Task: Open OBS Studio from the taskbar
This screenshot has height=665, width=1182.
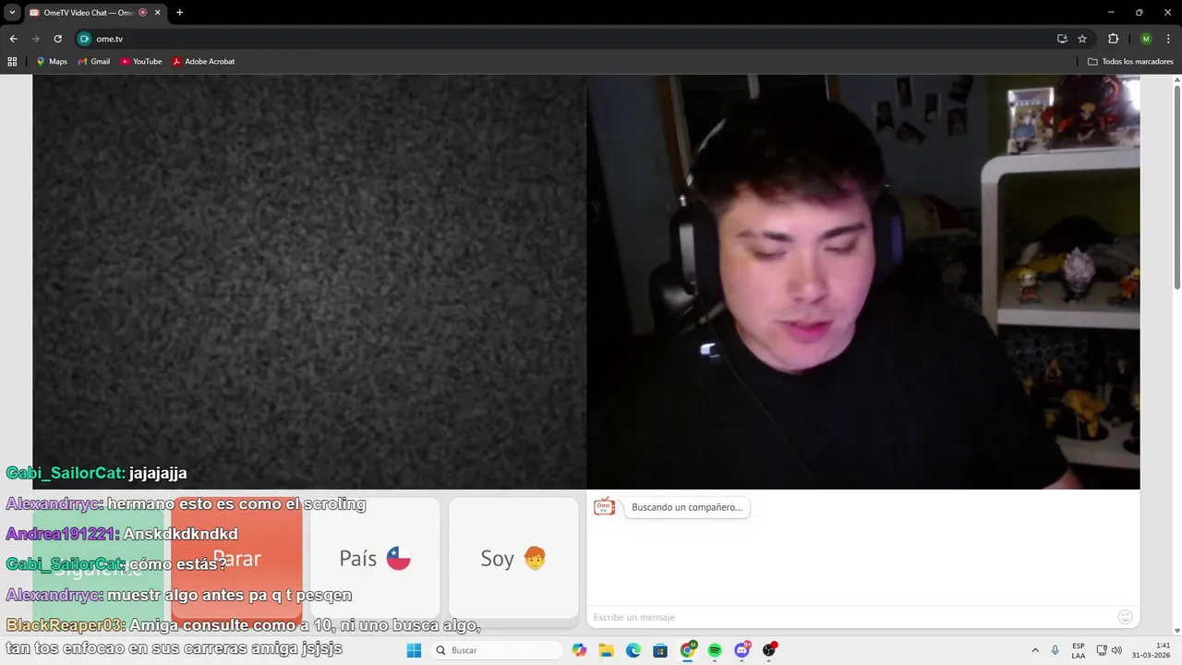Action: coord(769,650)
